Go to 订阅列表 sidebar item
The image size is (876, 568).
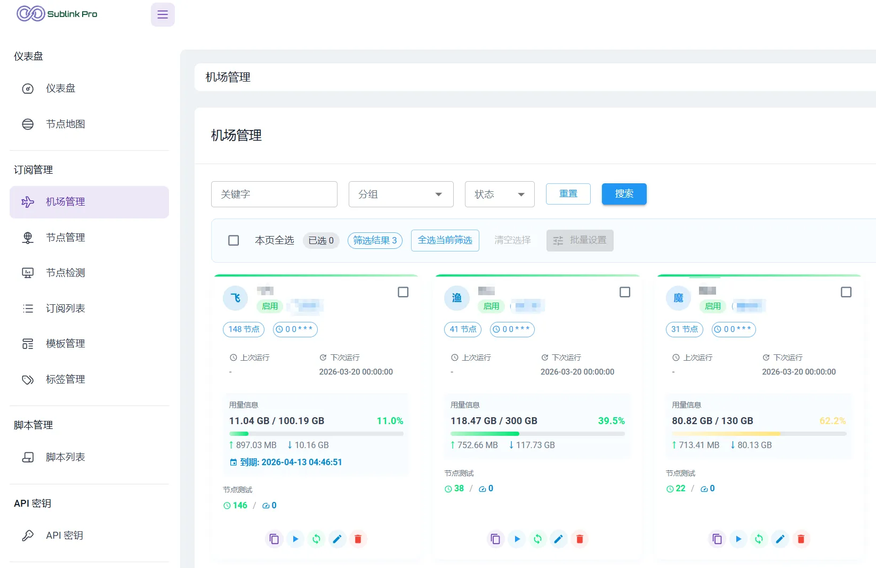pos(65,309)
